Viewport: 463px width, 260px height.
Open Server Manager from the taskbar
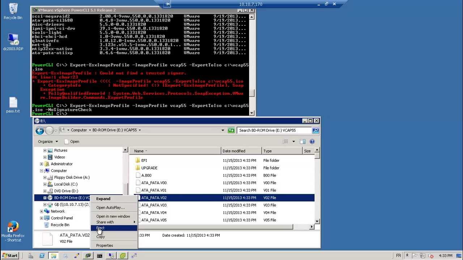point(30,256)
